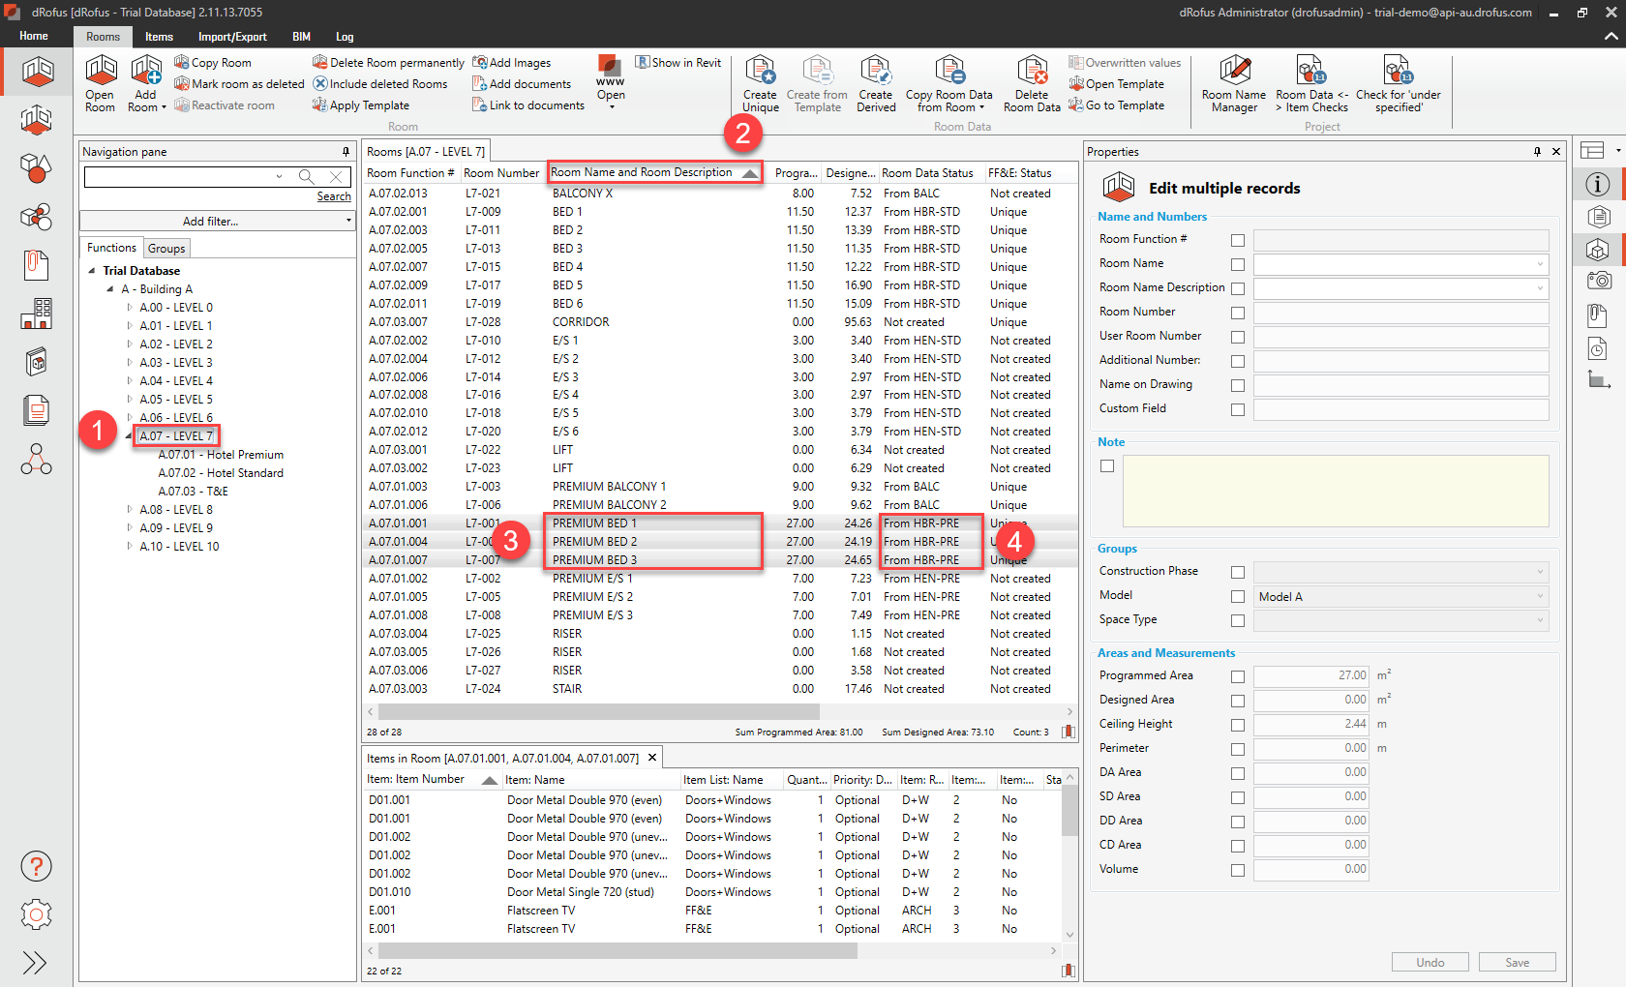1626x987 pixels.
Task: Switch to the Groups tab in navigation pane
Action: pos(166,248)
